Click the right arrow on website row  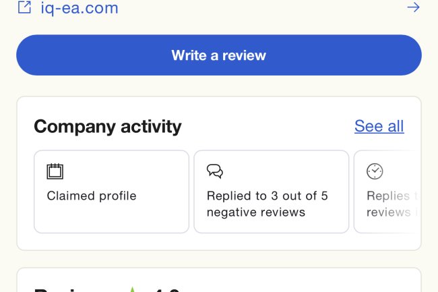click(413, 7)
